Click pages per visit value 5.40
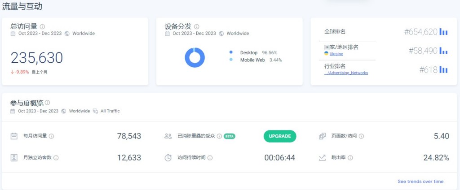 coord(441,136)
